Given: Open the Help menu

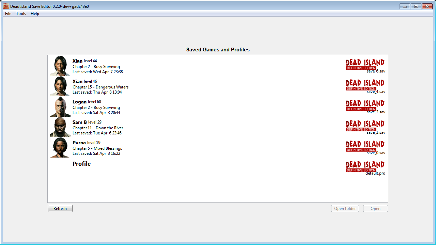Looking at the screenshot, I should [x=35, y=14].
